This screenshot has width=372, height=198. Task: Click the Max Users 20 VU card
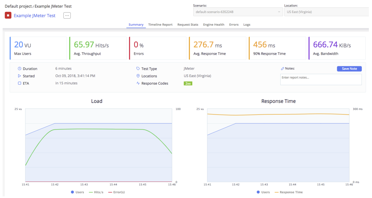(x=38, y=48)
